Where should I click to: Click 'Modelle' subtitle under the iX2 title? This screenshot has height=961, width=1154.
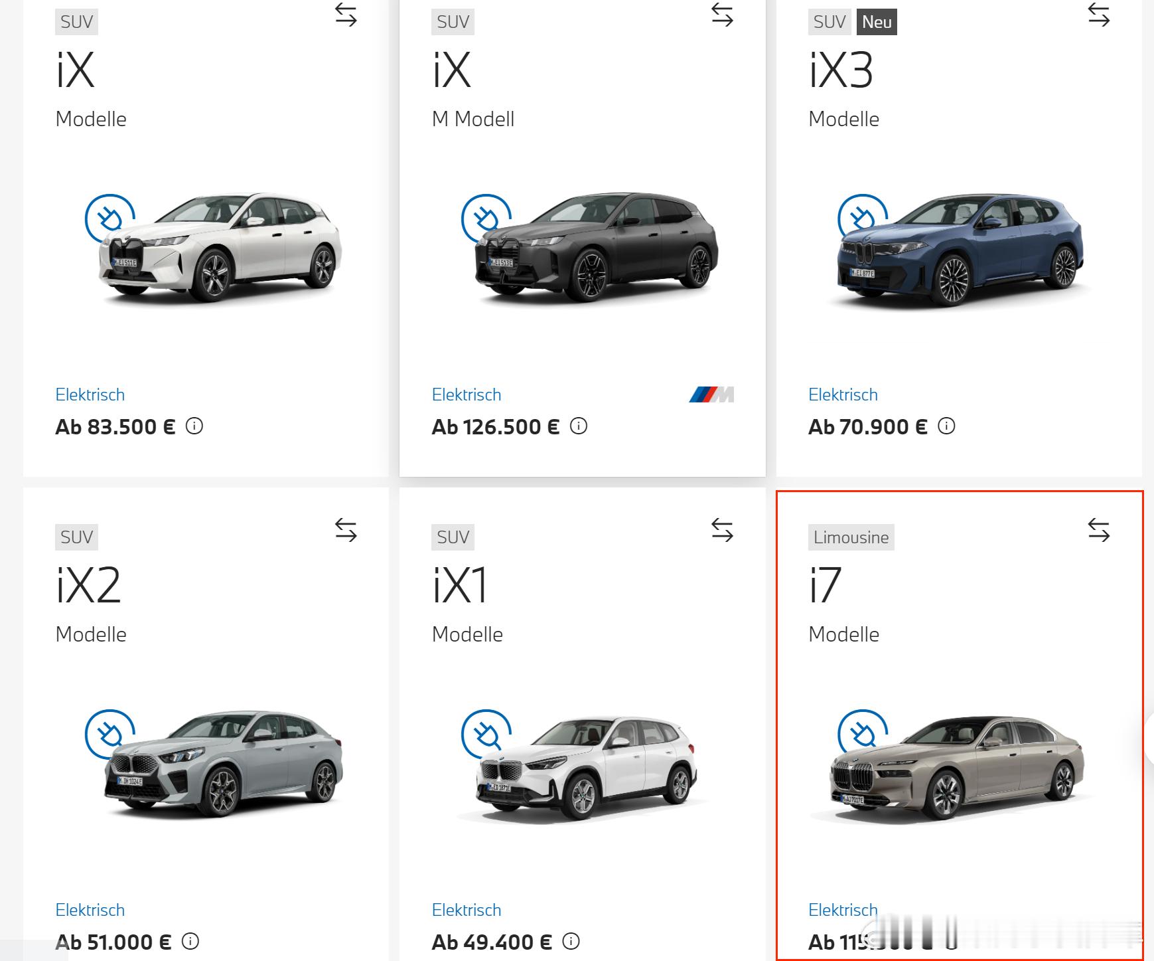91,634
